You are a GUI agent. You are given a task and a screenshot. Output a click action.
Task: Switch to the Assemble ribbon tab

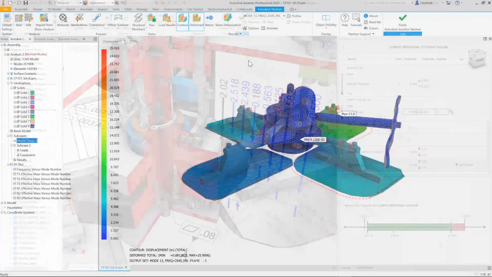click(21, 9)
